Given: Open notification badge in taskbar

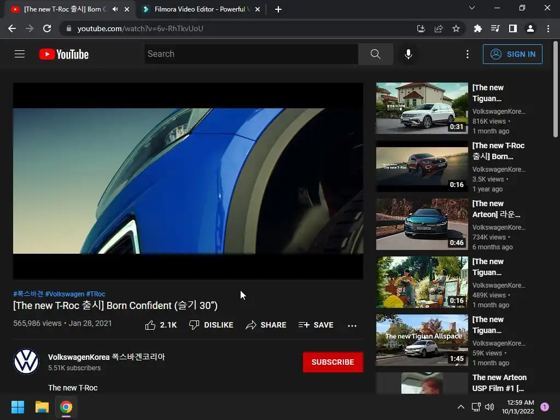Looking at the screenshot, I should coord(545,407).
